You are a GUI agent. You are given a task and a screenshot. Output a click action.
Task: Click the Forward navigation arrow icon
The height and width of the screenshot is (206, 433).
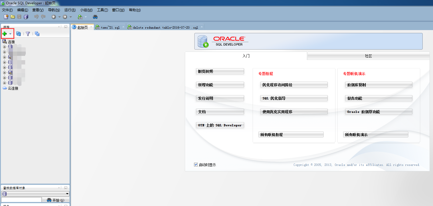[65, 17]
